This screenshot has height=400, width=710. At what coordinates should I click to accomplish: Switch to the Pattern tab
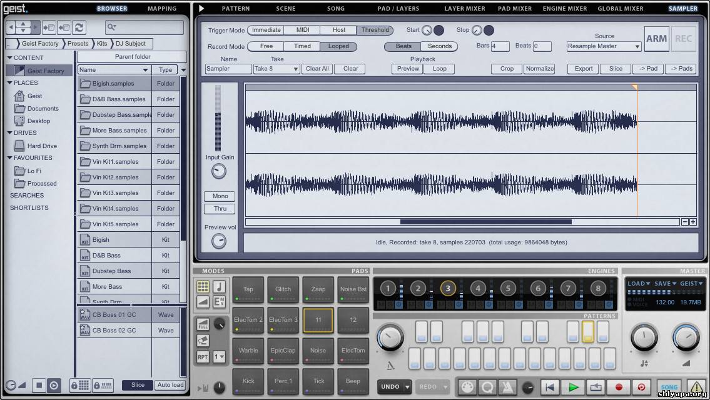point(235,9)
